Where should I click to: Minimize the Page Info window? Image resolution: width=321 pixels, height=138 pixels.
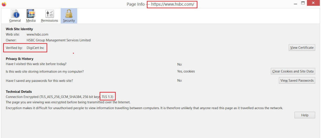coord(295,3)
